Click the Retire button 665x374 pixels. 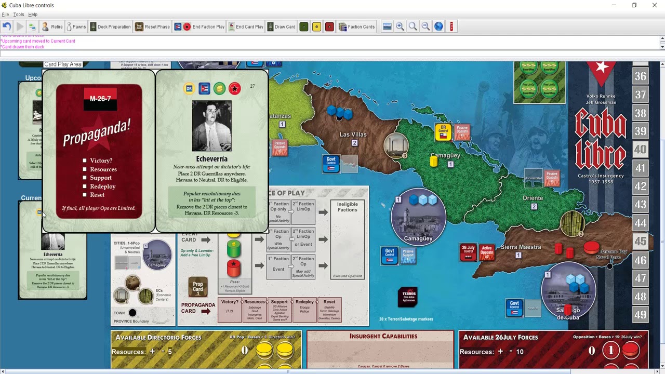pos(52,26)
